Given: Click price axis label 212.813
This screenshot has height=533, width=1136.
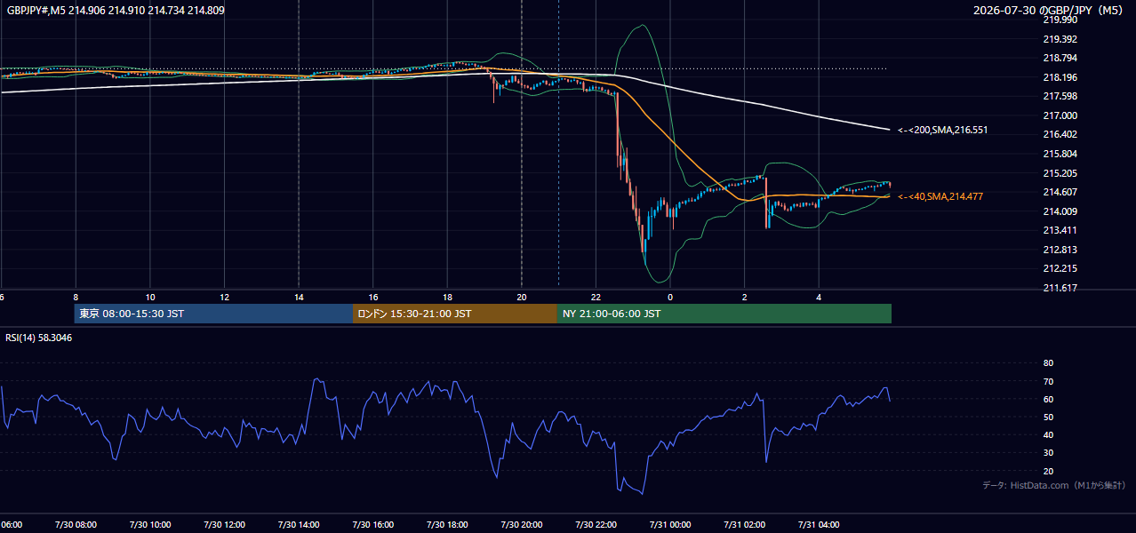Looking at the screenshot, I should (x=1060, y=250).
